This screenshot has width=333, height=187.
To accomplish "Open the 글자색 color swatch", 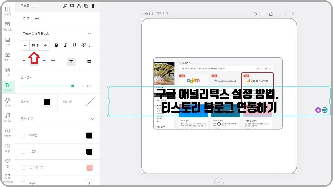I will [x=47, y=101].
